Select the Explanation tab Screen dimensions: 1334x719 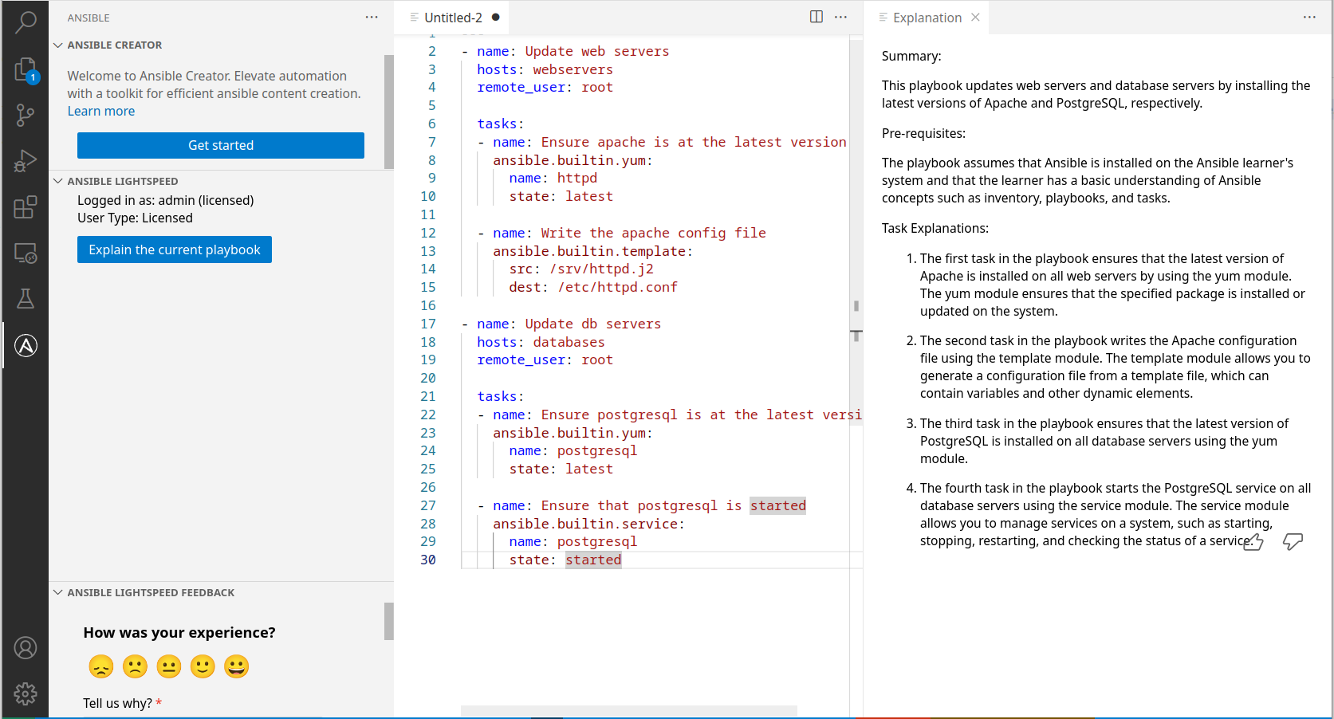point(927,18)
